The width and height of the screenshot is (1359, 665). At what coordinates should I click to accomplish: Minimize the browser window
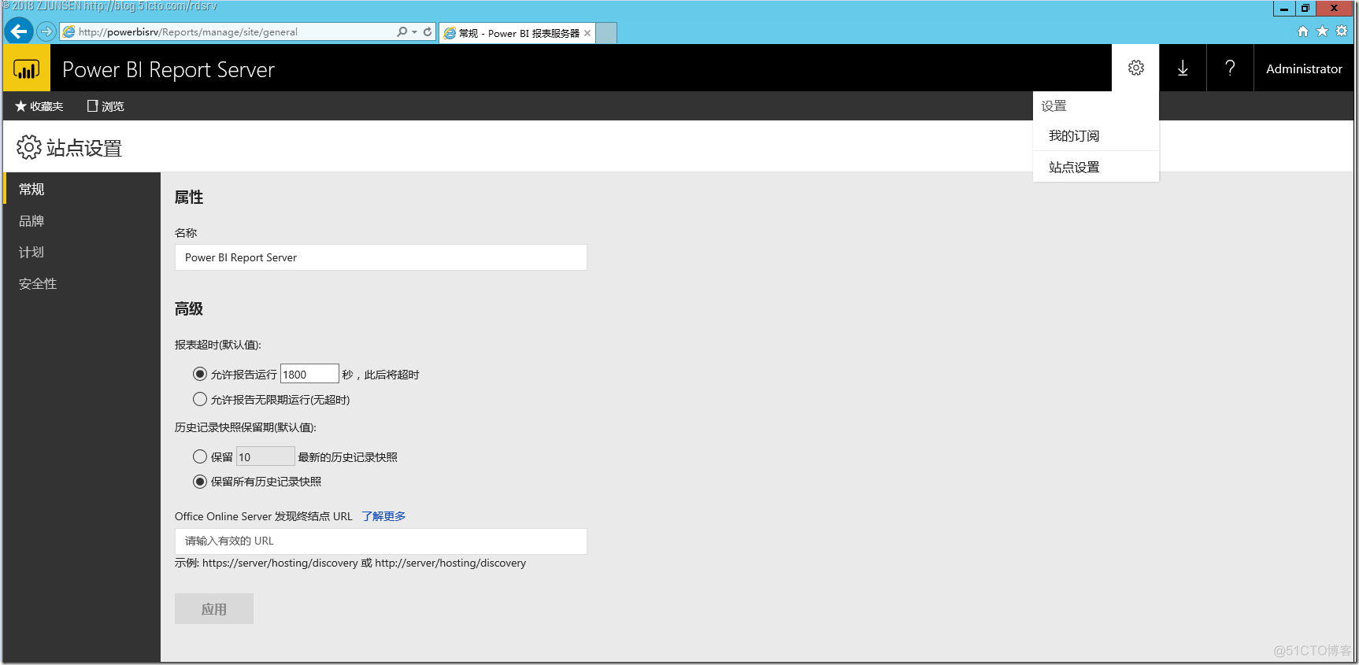coord(1284,9)
